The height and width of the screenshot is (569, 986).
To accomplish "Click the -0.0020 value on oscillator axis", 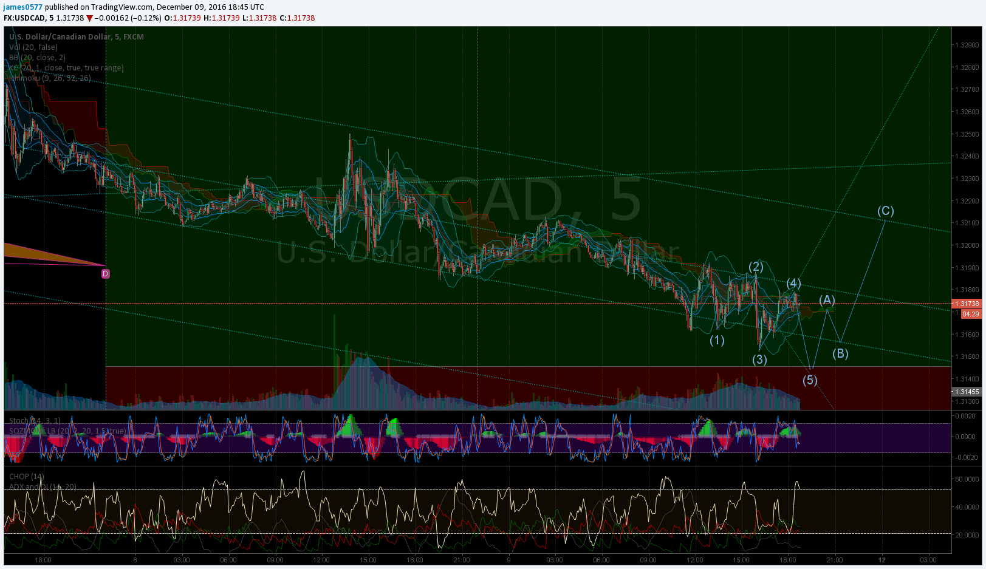I will point(967,457).
